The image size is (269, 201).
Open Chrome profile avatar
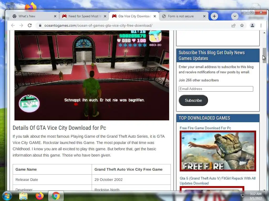pos(252,25)
